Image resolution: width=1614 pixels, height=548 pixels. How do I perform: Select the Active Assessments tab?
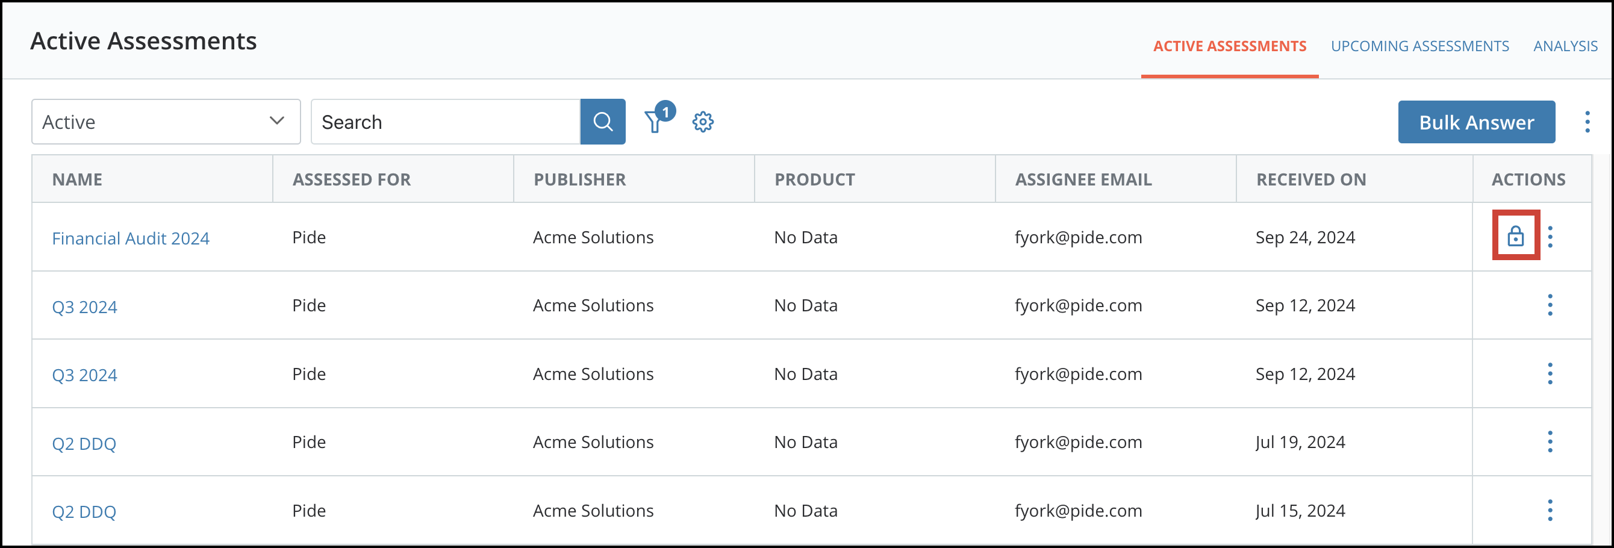(1229, 46)
